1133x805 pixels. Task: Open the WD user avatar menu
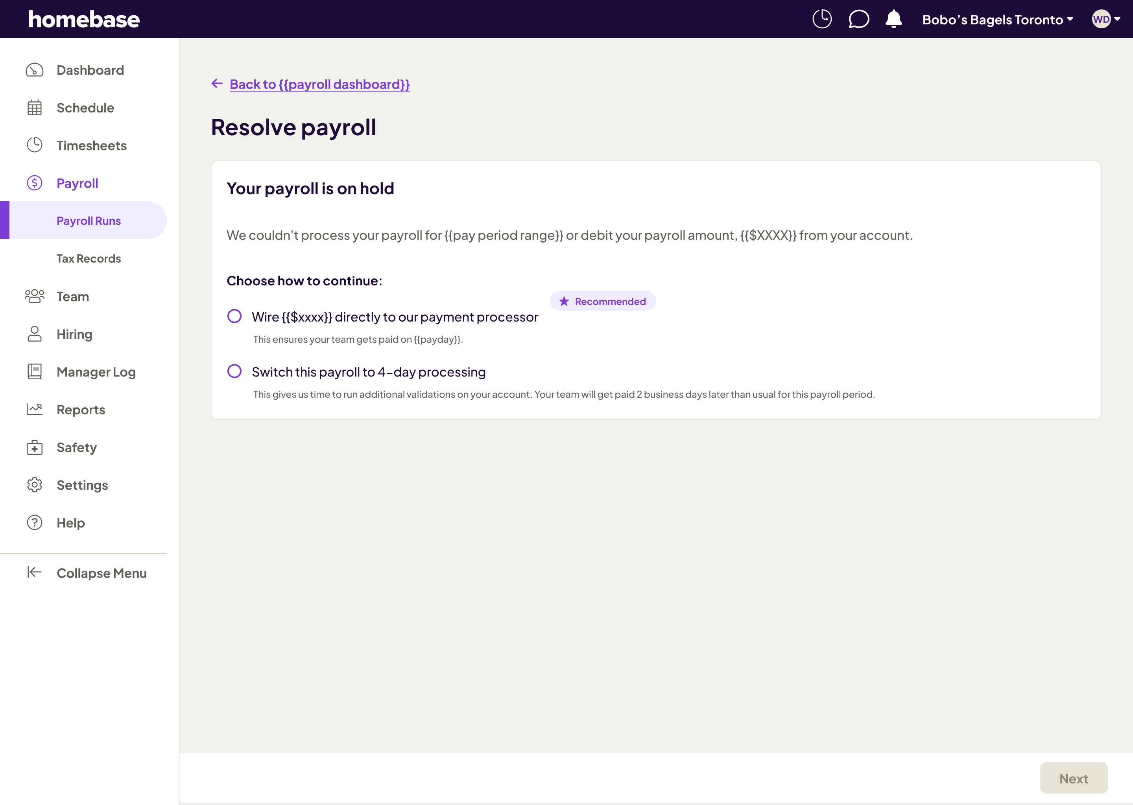[1106, 19]
